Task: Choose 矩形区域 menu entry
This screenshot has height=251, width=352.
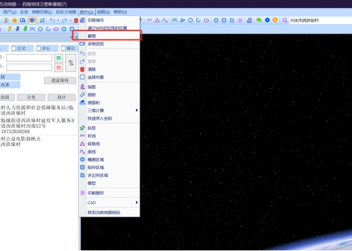Action: click(x=109, y=167)
